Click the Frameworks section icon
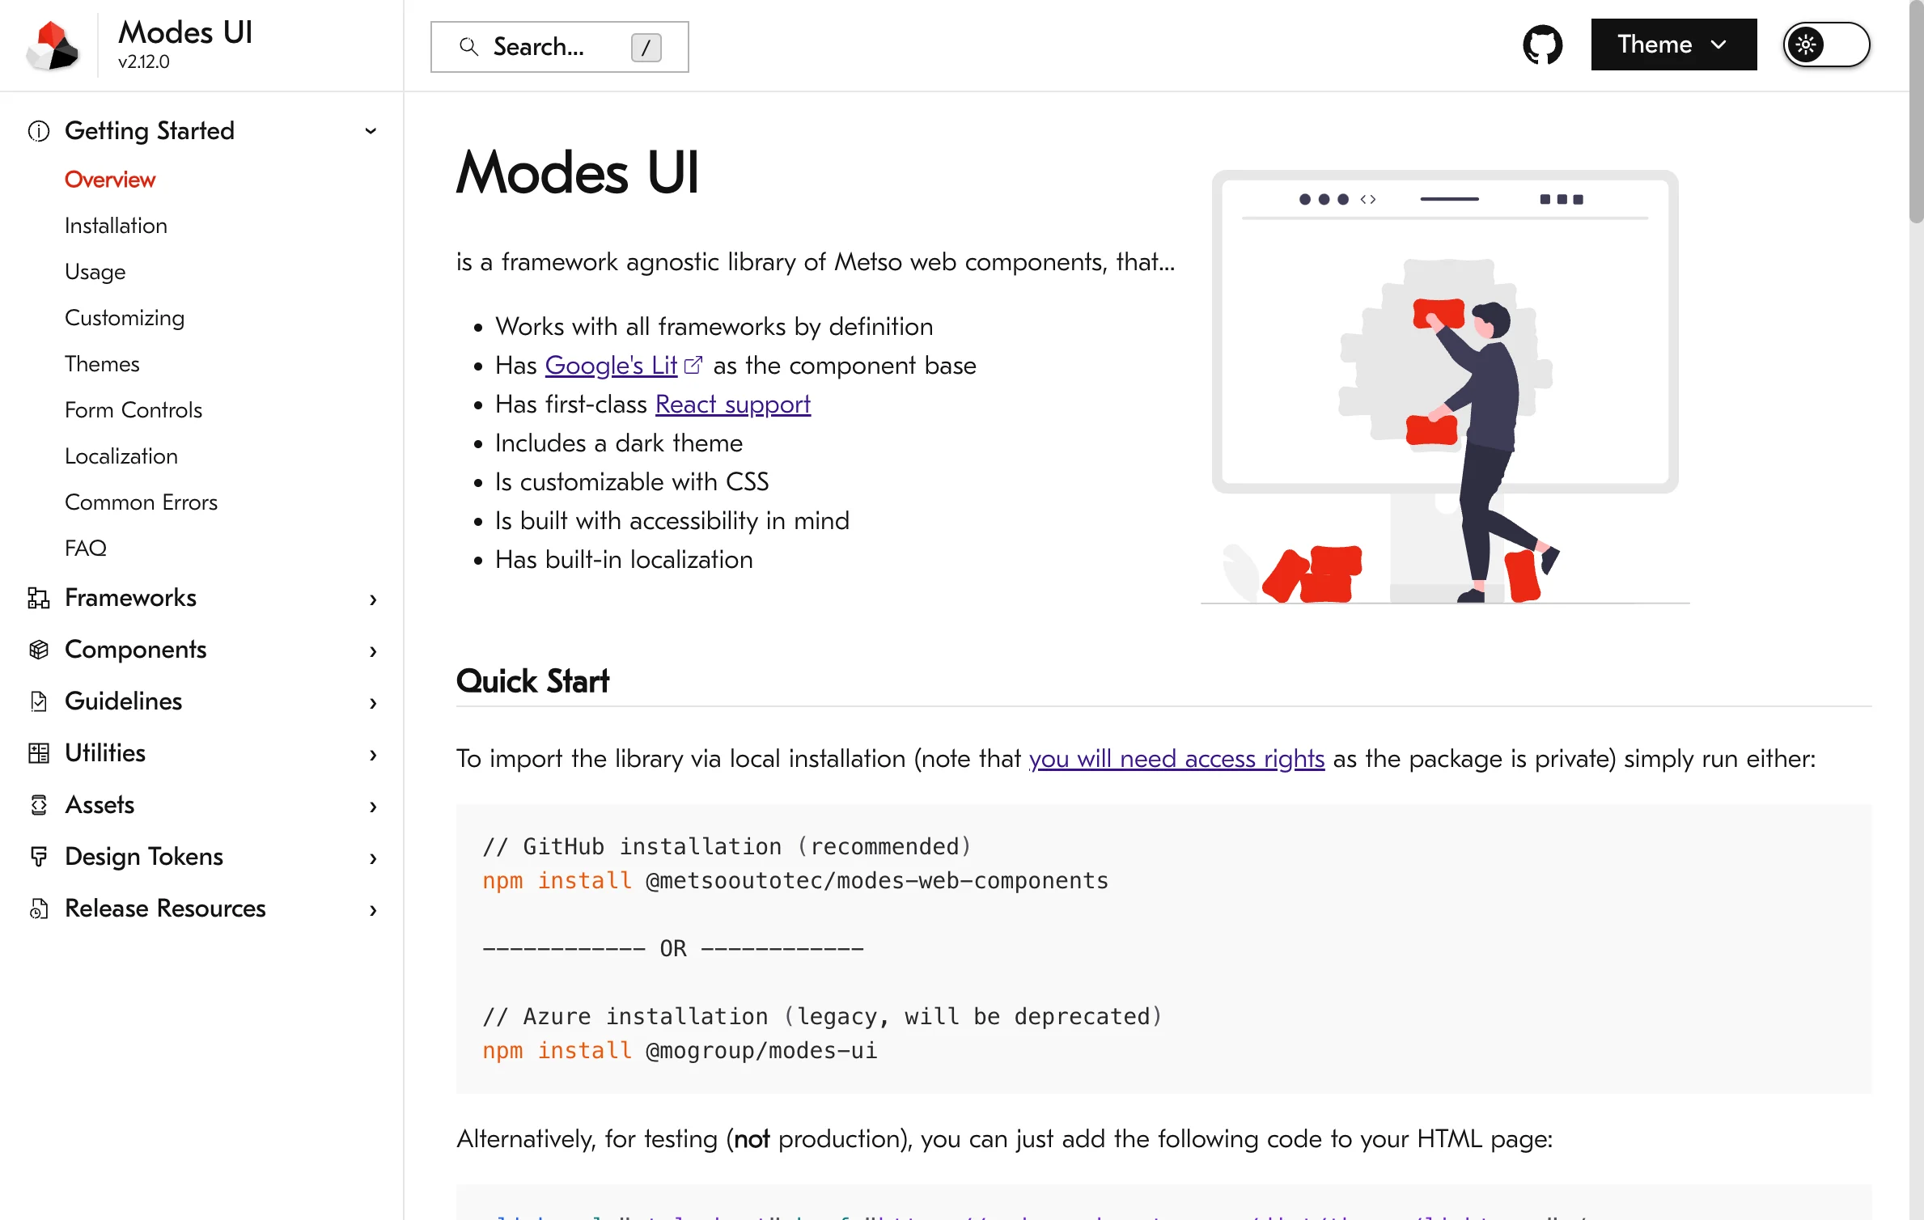The width and height of the screenshot is (1924, 1220). coord(38,596)
